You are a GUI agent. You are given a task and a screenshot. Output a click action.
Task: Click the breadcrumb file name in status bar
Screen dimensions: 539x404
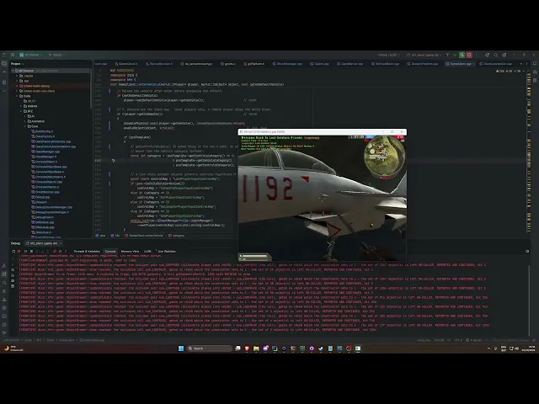(x=92, y=340)
